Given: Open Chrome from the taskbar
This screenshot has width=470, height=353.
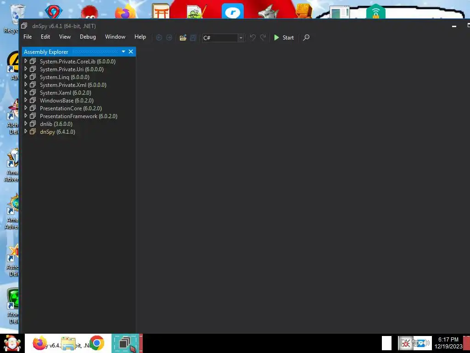Looking at the screenshot, I should 96,343.
